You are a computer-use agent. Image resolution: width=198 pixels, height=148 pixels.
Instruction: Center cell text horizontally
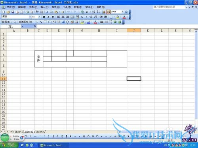pyautogui.click(x=63, y=17)
